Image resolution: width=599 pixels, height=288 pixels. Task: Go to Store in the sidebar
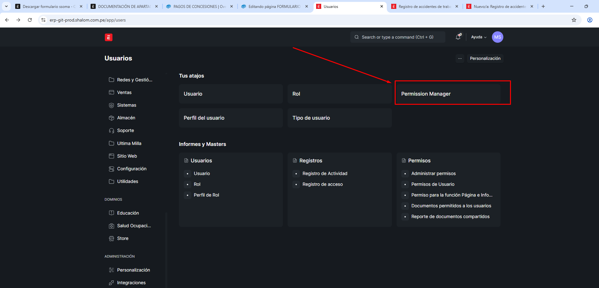coord(123,238)
